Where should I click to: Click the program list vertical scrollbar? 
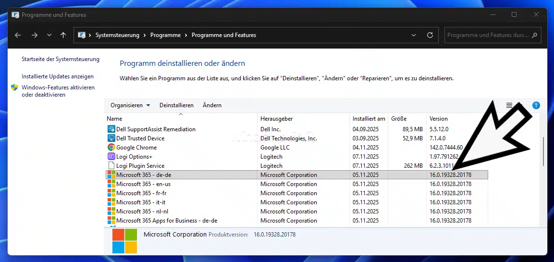[543, 151]
